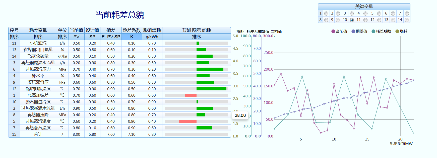Viewport: 437px width, 158px height.
Task: Click the green bar for 过热蒸汽压力
Action: pos(210,69)
